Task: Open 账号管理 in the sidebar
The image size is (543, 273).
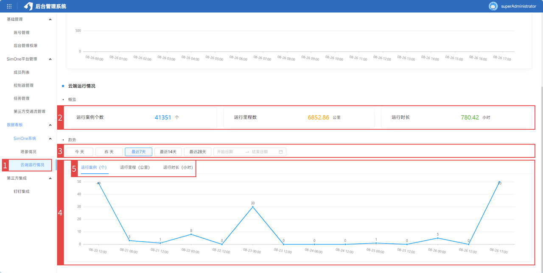Action: coord(22,33)
